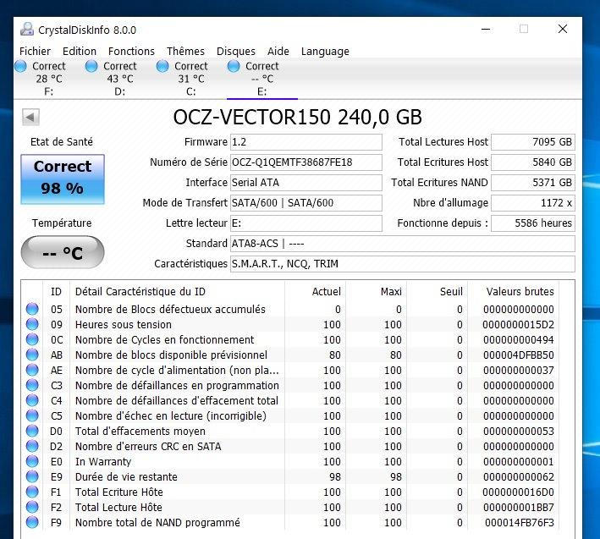Click the Seuil column header
The width and height of the screenshot is (600, 539).
pos(437,291)
